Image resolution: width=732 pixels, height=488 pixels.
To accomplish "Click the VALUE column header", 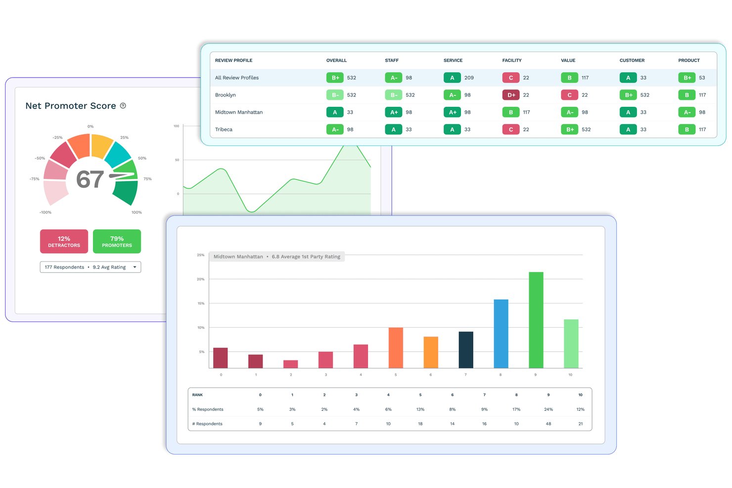I will pos(568,60).
